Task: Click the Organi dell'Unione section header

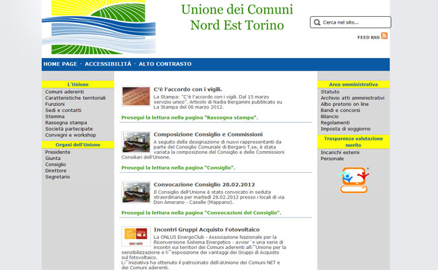Action: [x=78, y=144]
